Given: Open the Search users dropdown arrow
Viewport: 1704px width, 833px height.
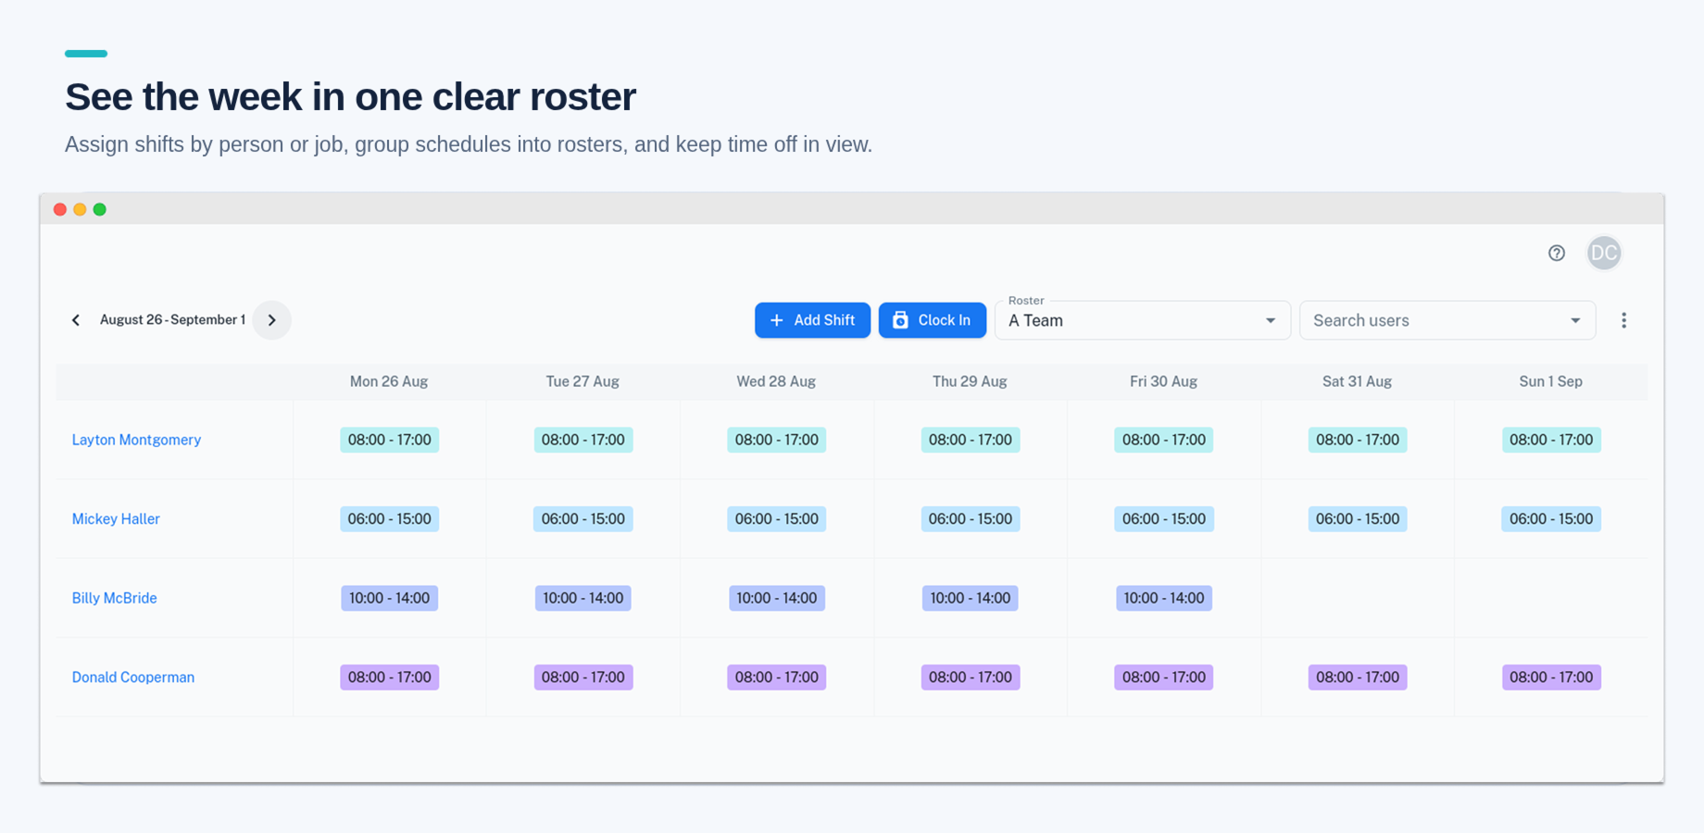Looking at the screenshot, I should [1575, 320].
